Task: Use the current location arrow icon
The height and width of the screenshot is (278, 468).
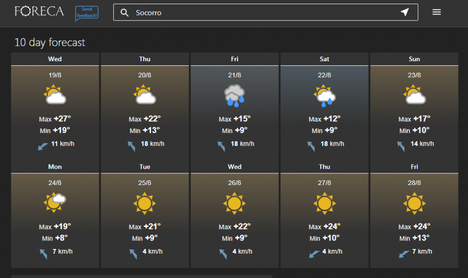Action: (405, 13)
